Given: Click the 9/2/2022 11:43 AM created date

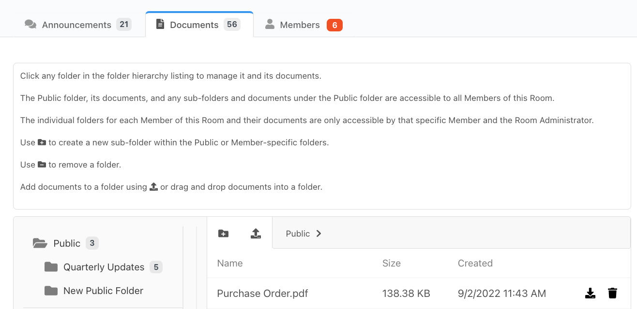Looking at the screenshot, I should click(x=502, y=293).
